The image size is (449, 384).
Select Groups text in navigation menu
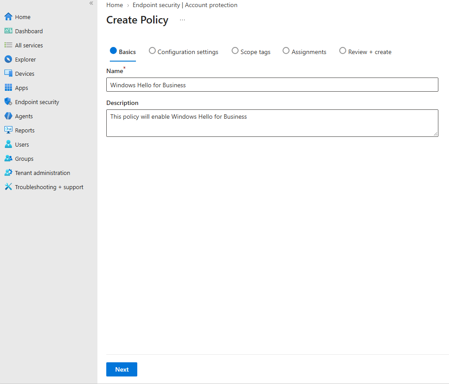click(x=24, y=159)
